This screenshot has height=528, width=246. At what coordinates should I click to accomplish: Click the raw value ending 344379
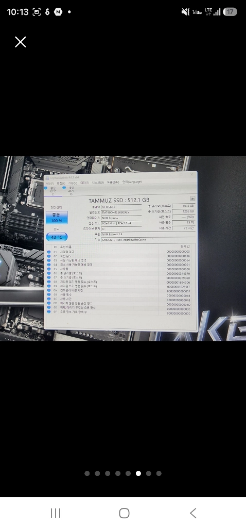click(x=179, y=273)
